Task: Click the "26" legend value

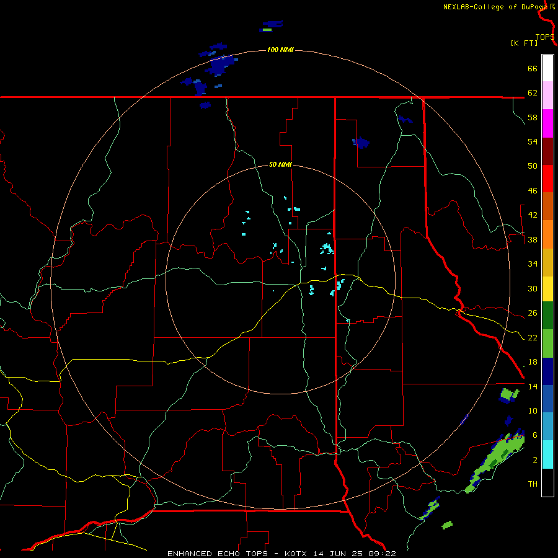Action: tap(533, 313)
